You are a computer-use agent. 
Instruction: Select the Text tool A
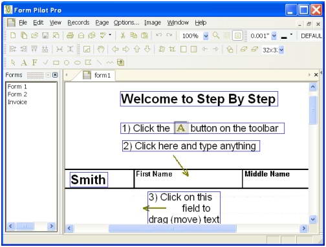click(24, 63)
